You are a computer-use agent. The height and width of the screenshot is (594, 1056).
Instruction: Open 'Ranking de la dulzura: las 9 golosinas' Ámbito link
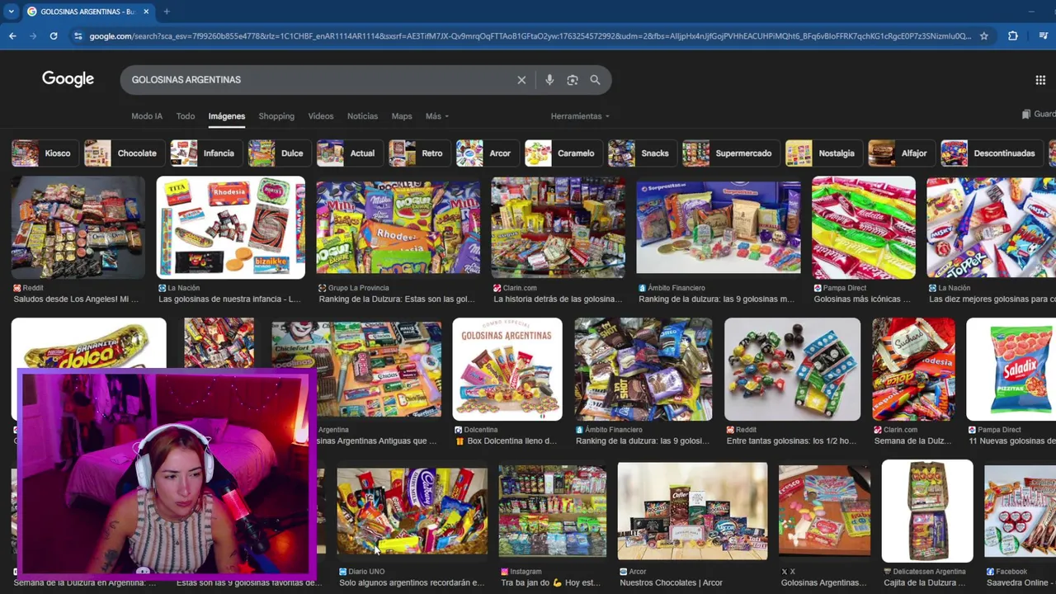(x=643, y=441)
